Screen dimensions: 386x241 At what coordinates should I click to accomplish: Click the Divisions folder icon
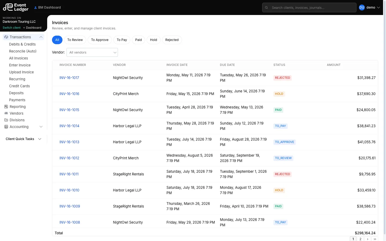[6, 120]
